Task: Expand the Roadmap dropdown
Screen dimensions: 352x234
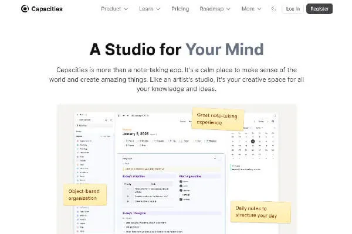Action: [x=215, y=9]
